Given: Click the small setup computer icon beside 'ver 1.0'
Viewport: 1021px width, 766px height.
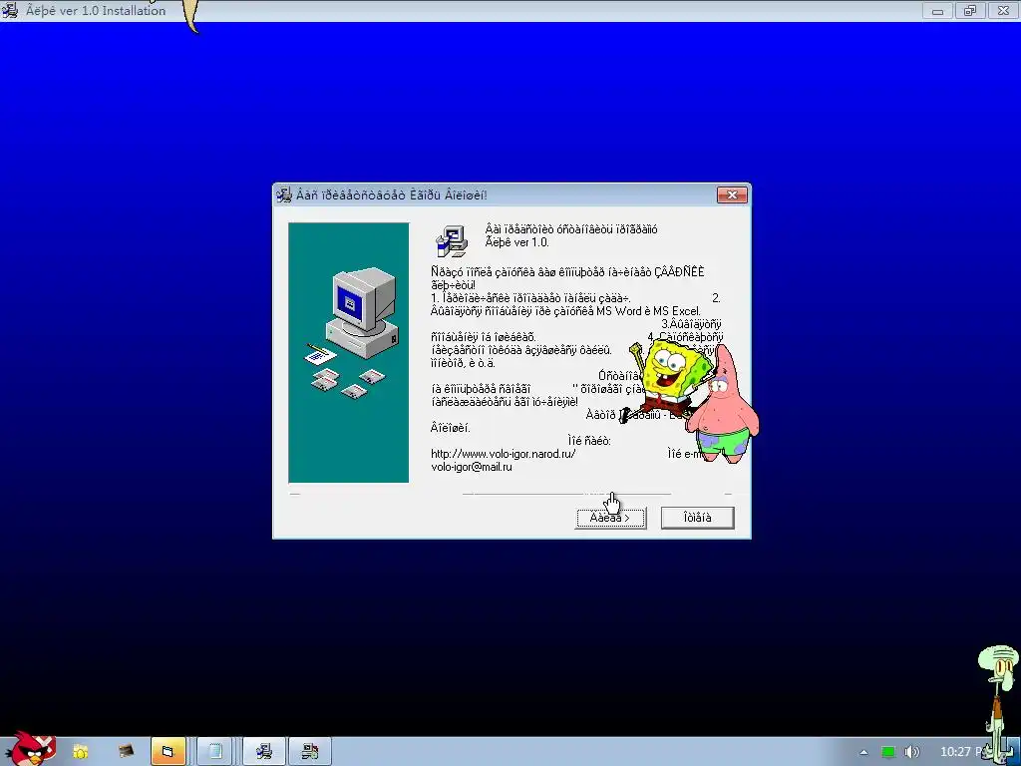Looking at the screenshot, I should pyautogui.click(x=452, y=240).
